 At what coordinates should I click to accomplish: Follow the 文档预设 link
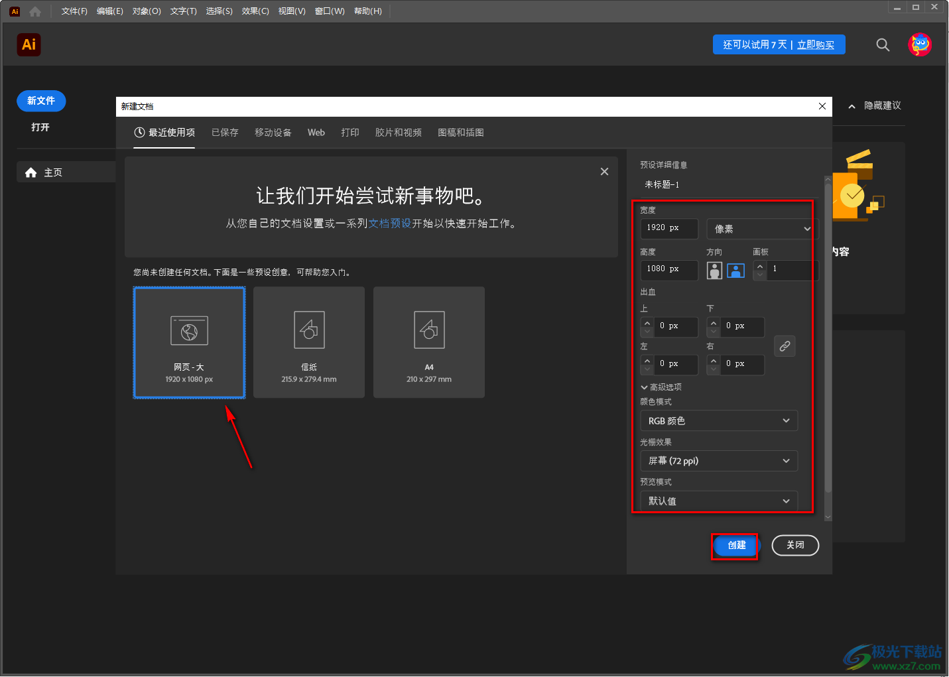tap(390, 223)
